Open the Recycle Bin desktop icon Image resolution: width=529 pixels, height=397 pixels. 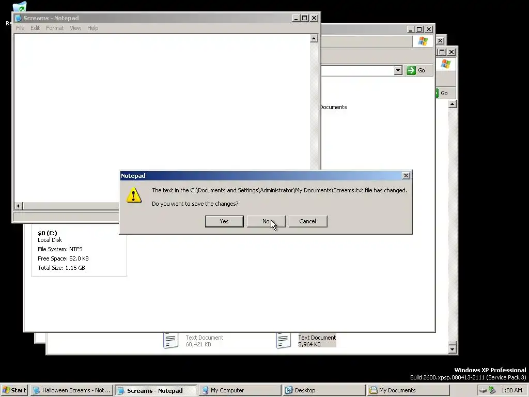click(x=19, y=7)
